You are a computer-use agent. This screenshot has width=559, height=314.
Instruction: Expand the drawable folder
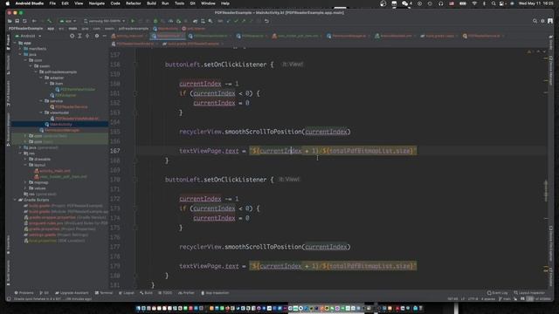coord(25,159)
